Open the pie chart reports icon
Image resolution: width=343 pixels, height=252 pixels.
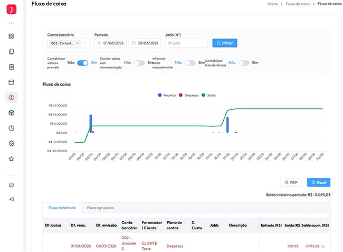pos(12,128)
